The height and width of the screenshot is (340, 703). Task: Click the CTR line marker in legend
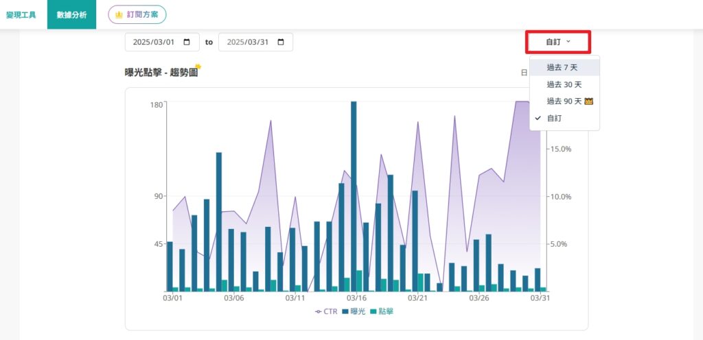(x=319, y=311)
